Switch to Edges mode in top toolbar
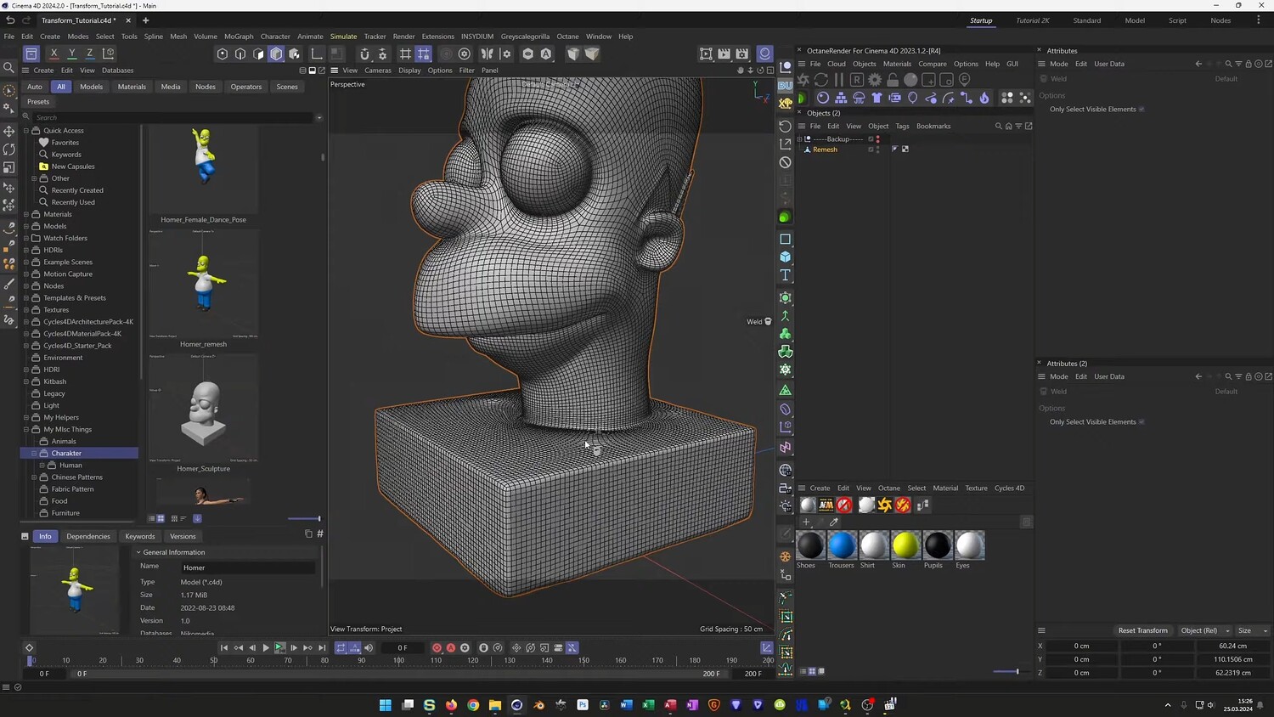 [240, 54]
